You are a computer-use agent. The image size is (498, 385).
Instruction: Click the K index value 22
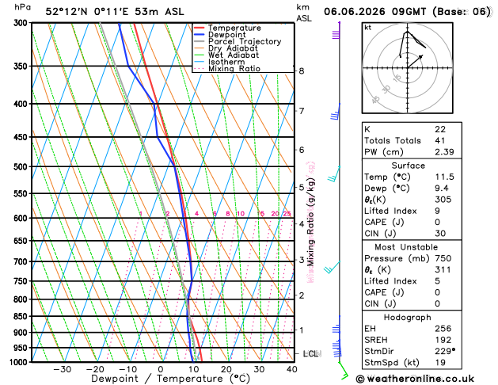(x=440, y=129)
